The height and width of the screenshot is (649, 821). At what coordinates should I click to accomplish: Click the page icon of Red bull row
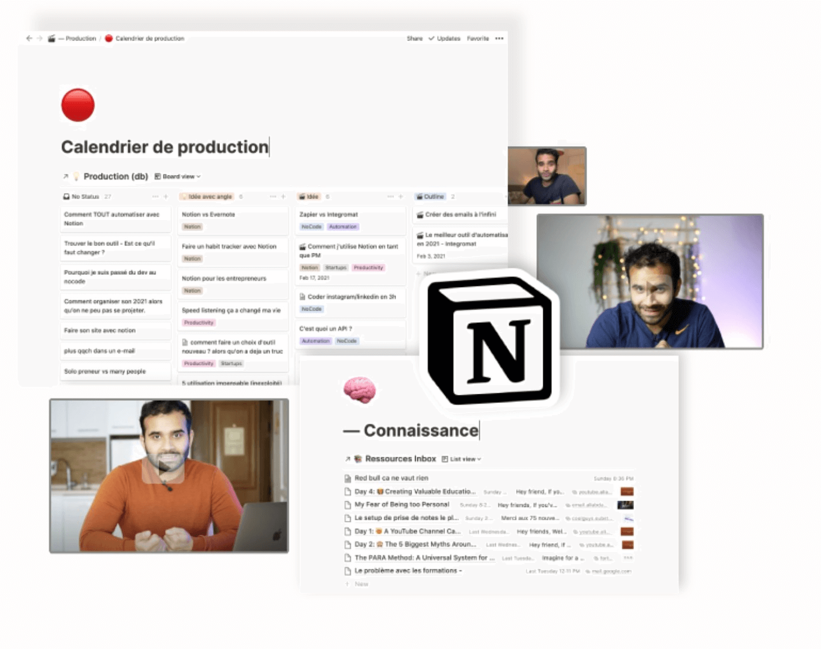[x=348, y=478]
